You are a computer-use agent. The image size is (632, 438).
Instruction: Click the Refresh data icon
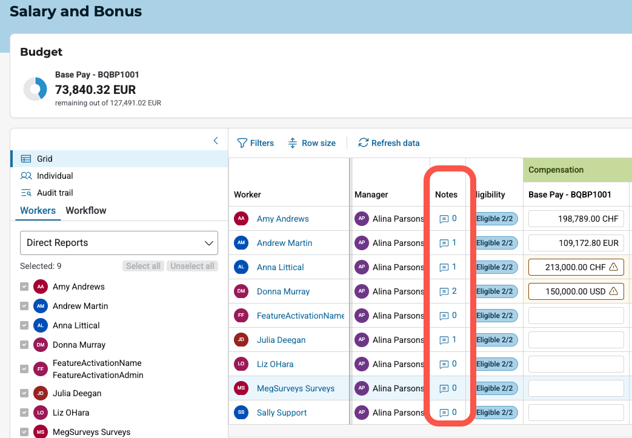point(364,143)
